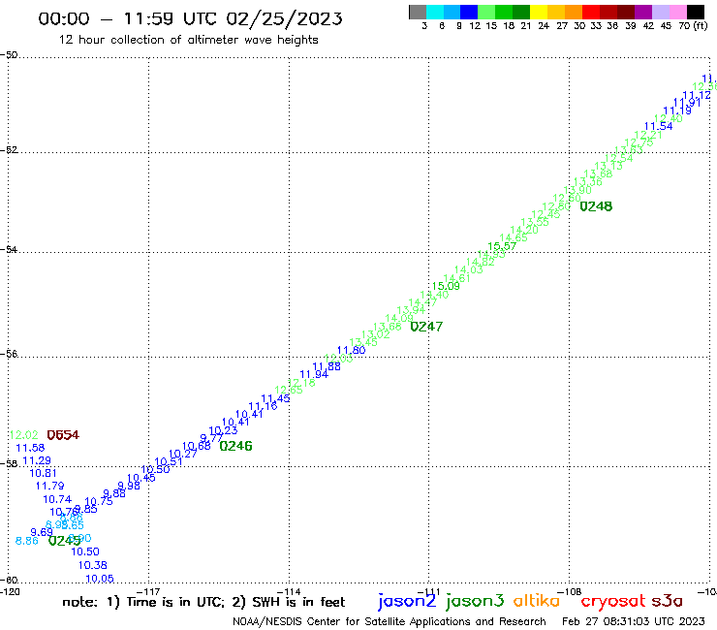This screenshot has width=717, height=630.
Task: Click the '-54' latitude axis label
Action: click(9, 249)
